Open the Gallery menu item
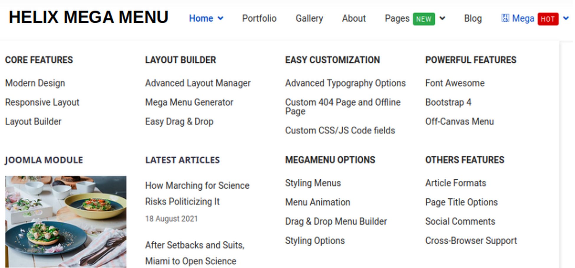 point(309,18)
